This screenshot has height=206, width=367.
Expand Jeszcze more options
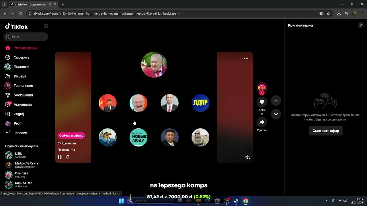click(20, 133)
